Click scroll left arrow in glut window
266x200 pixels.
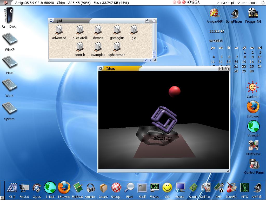(146, 60)
